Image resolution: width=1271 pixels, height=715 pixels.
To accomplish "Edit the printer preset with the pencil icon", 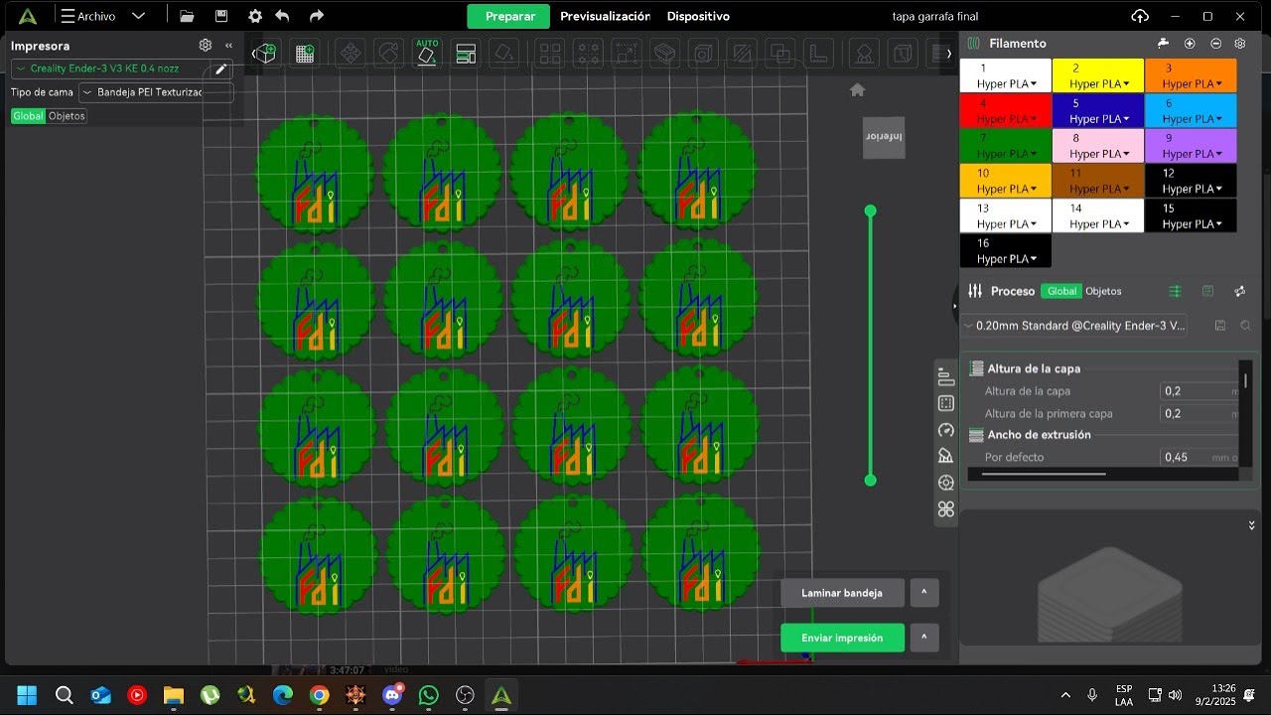I will [x=221, y=69].
